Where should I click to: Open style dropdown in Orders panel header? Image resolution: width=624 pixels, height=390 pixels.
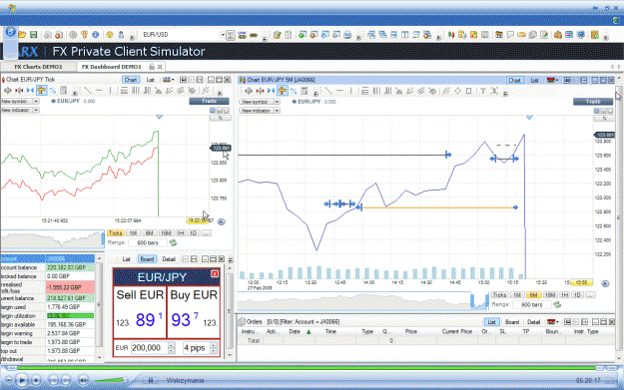553,321
